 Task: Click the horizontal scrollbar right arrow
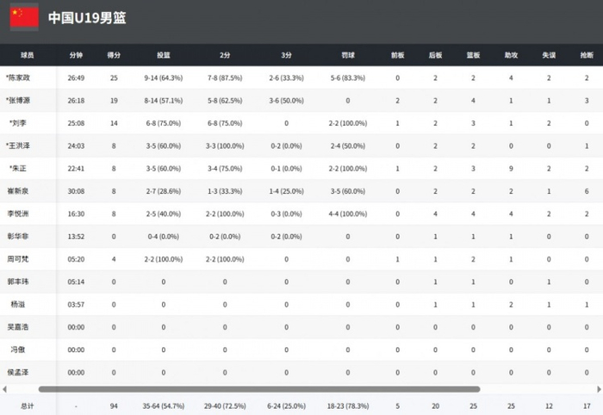[598, 389]
